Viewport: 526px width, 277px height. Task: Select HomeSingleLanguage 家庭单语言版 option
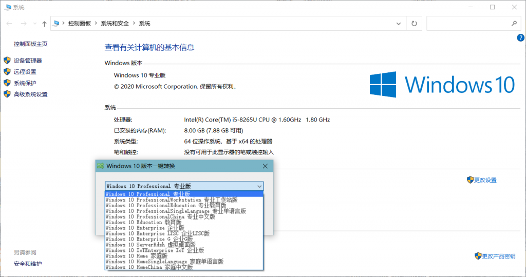pyautogui.click(x=184, y=262)
